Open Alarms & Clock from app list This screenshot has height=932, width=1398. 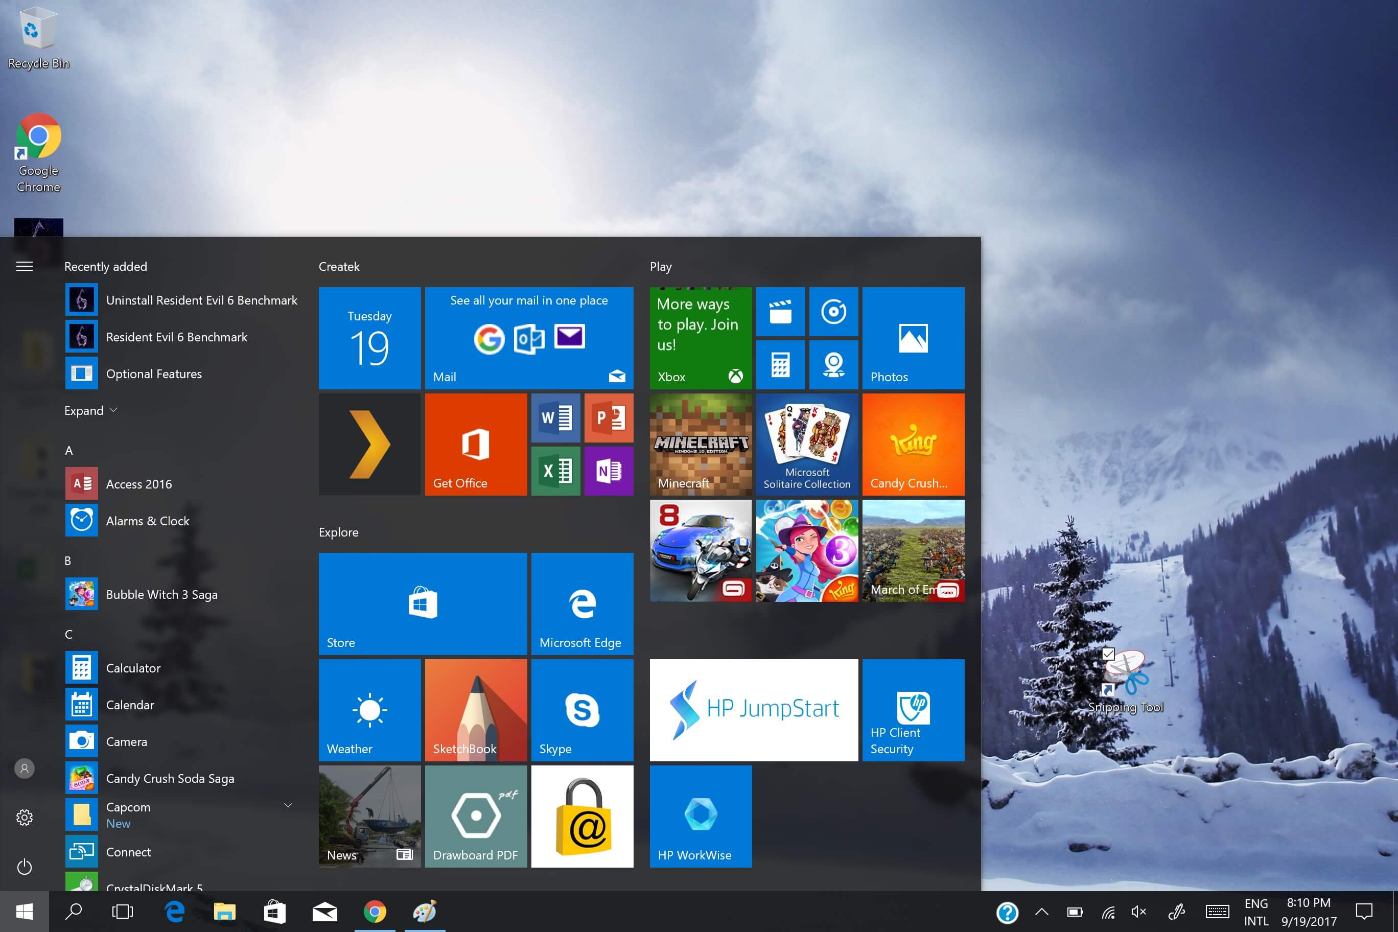pos(182,521)
